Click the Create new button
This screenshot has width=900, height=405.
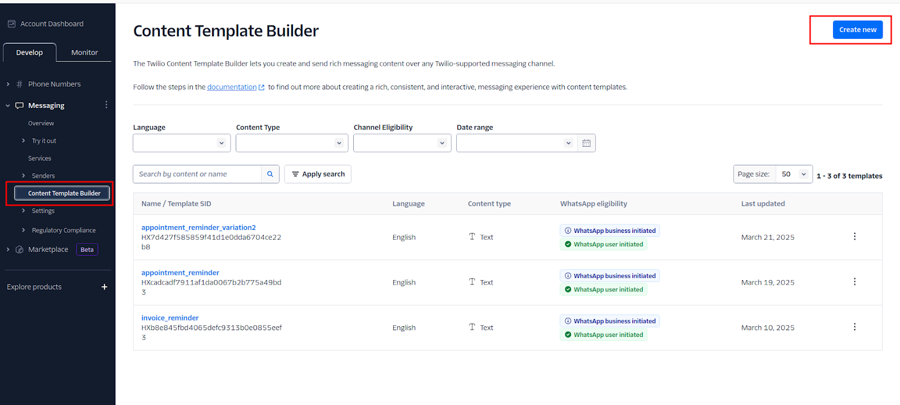click(x=858, y=30)
